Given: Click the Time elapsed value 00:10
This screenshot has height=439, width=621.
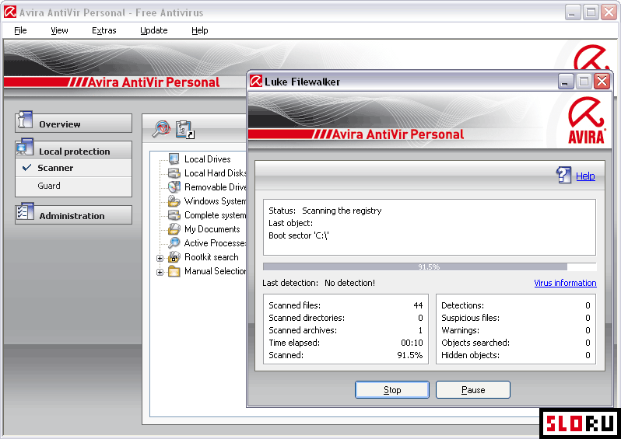Looking at the screenshot, I should [412, 343].
